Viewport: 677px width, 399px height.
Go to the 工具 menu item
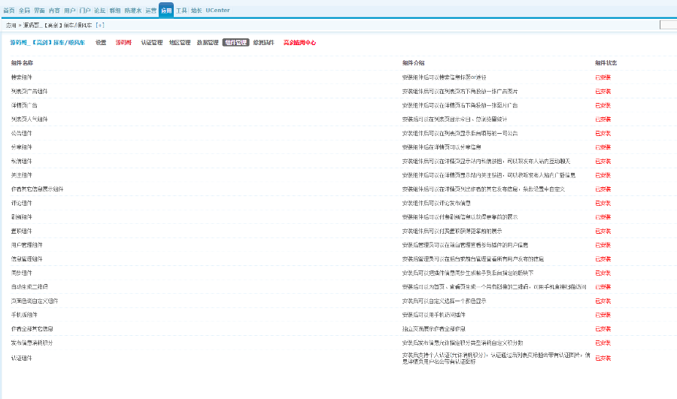[181, 11]
